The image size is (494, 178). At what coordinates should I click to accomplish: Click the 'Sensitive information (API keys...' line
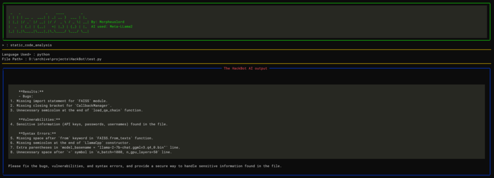pos(89,124)
